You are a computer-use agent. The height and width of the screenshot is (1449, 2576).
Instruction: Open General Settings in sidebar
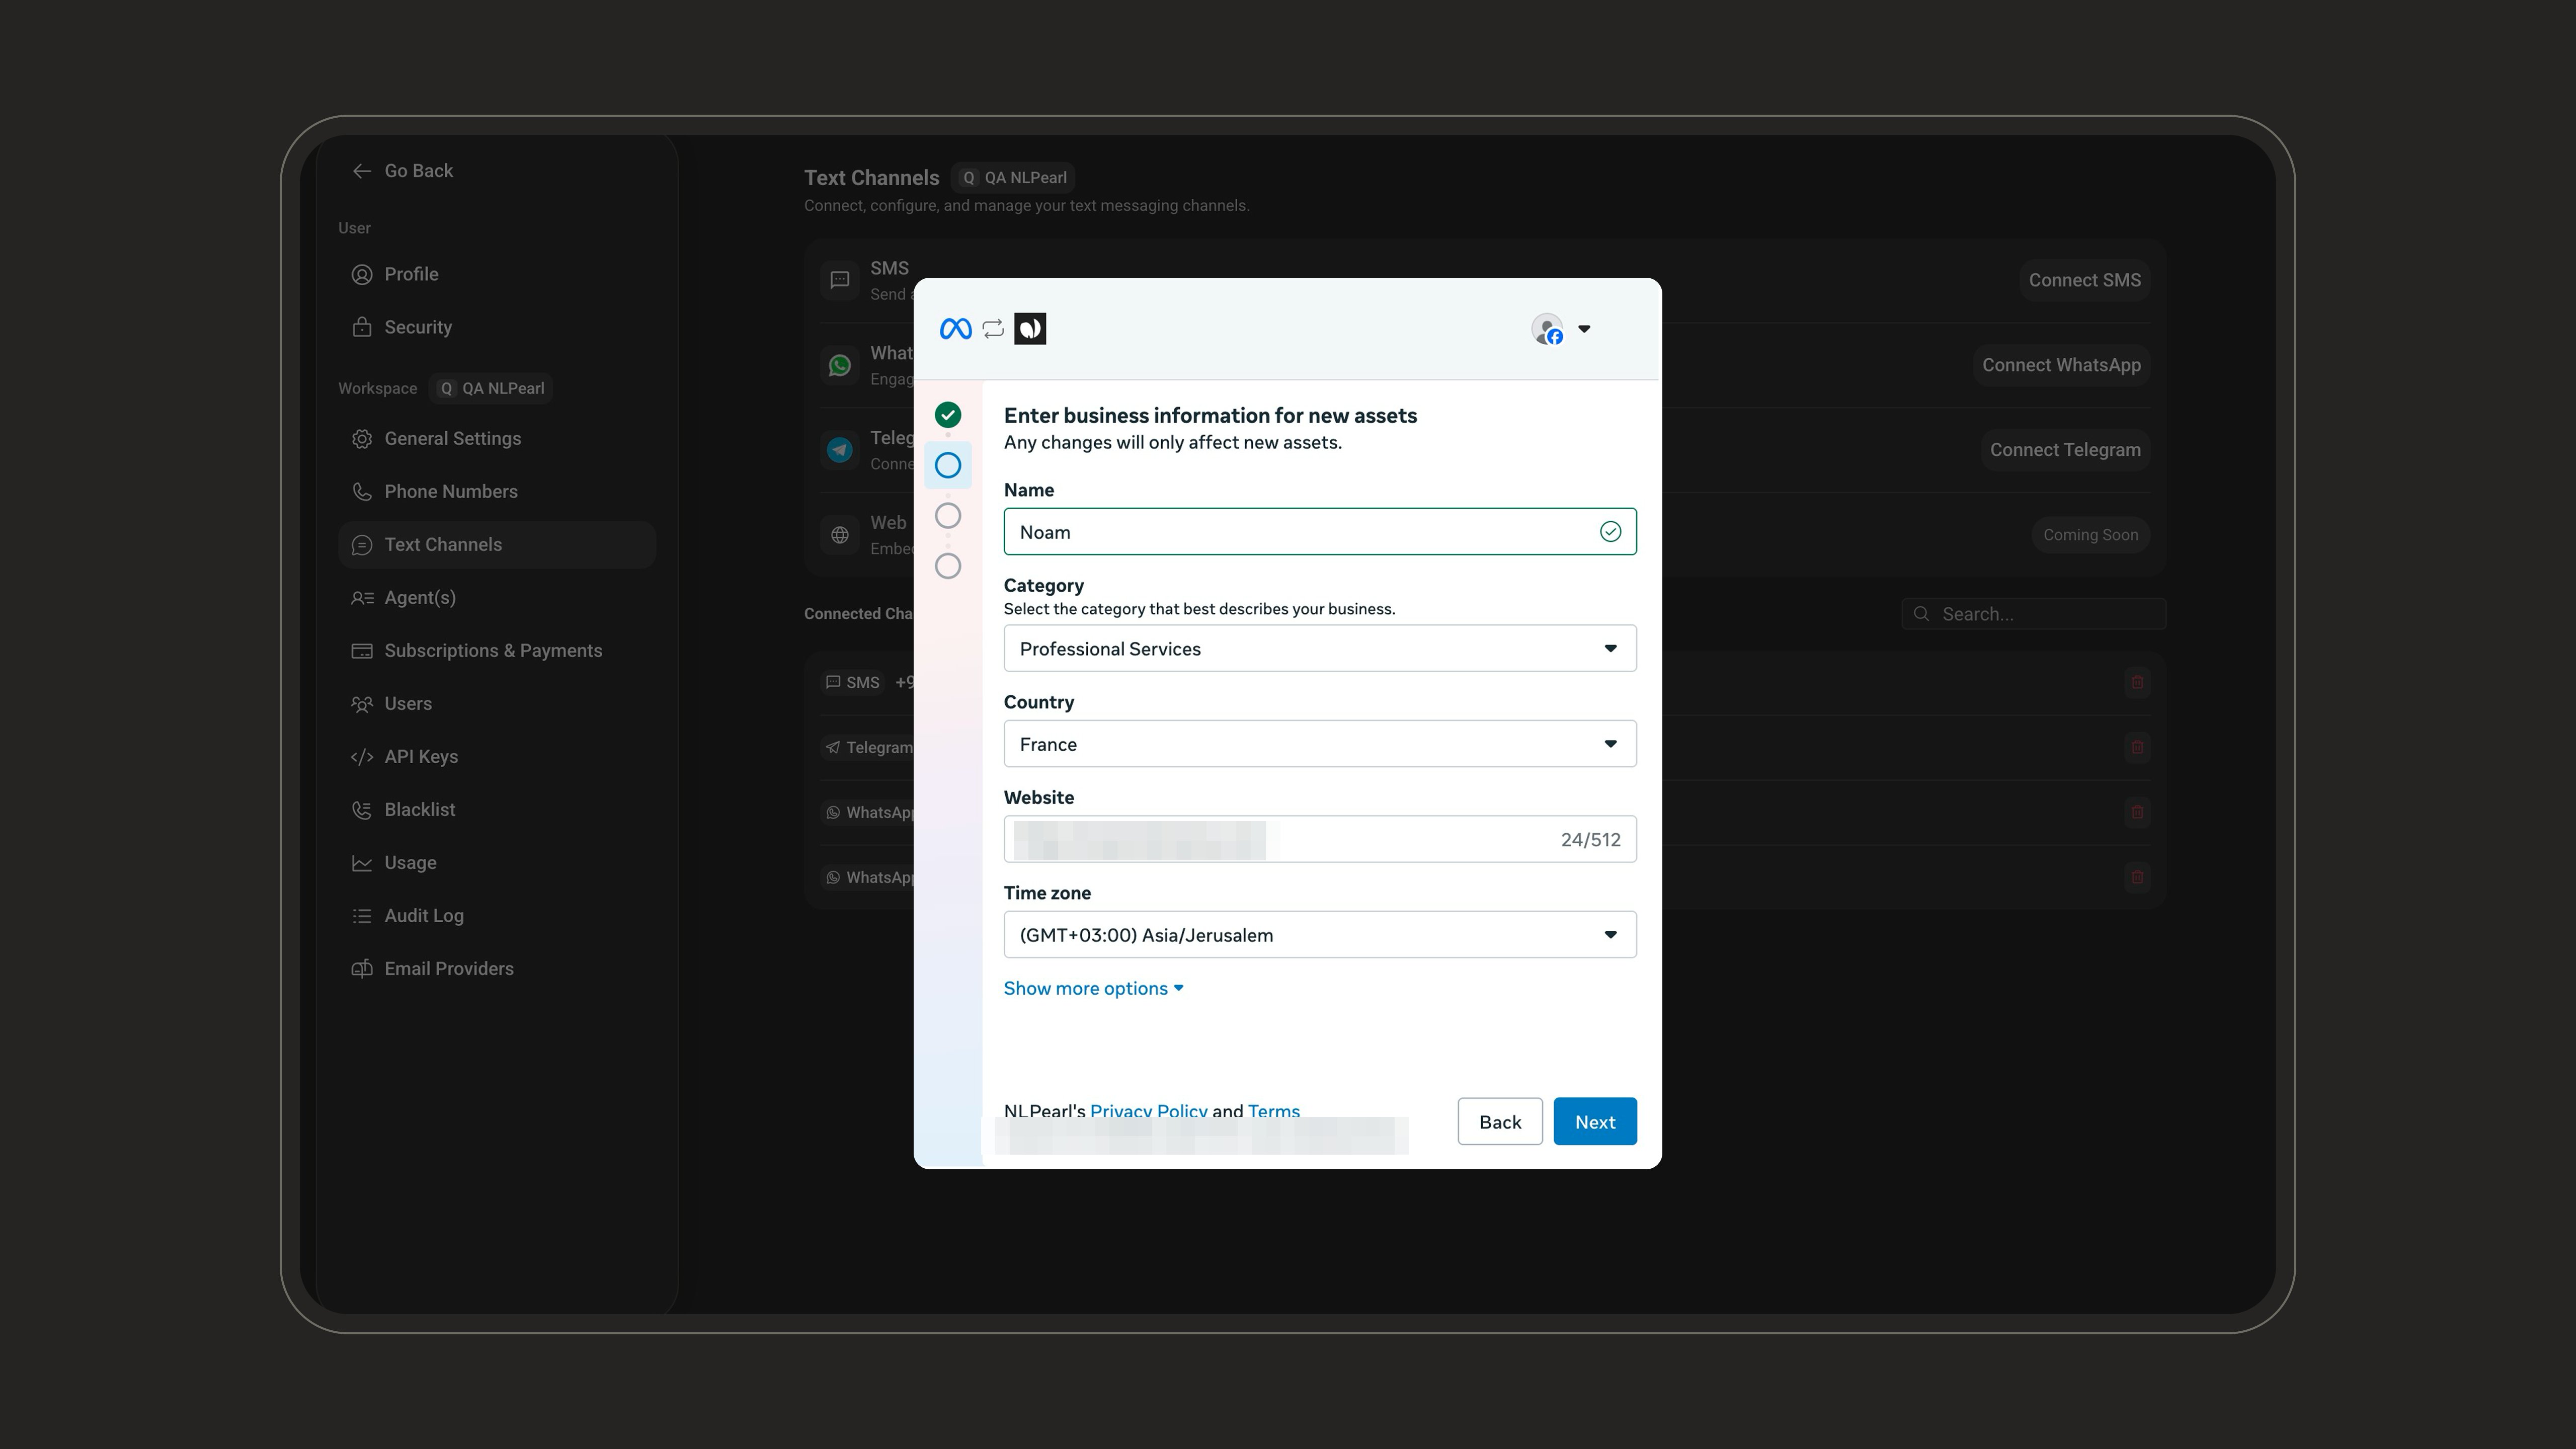[496, 438]
